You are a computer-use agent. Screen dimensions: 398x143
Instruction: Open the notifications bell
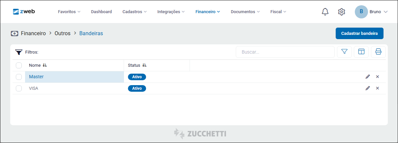325,12
